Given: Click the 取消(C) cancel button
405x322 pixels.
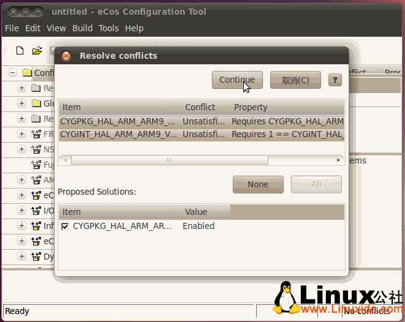Looking at the screenshot, I should pos(295,80).
